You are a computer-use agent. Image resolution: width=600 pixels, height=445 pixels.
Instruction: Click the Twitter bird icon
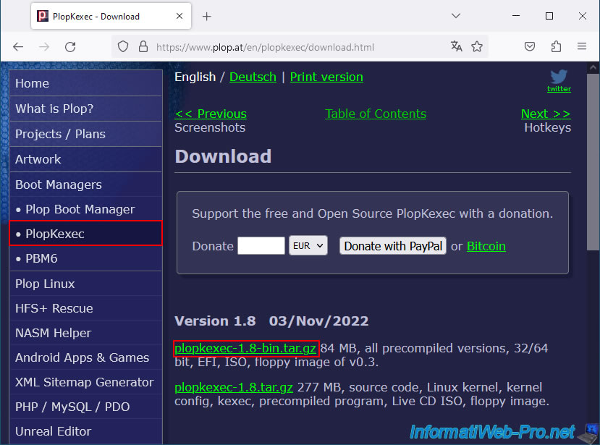(x=558, y=77)
